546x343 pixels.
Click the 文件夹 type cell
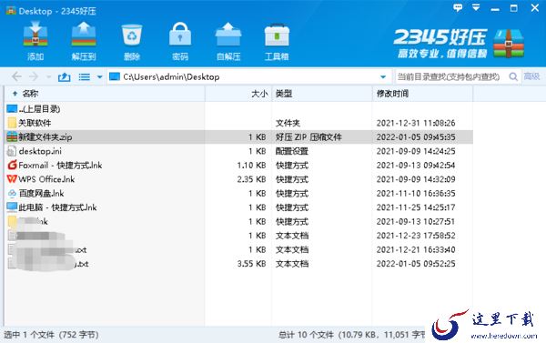[x=288, y=123]
